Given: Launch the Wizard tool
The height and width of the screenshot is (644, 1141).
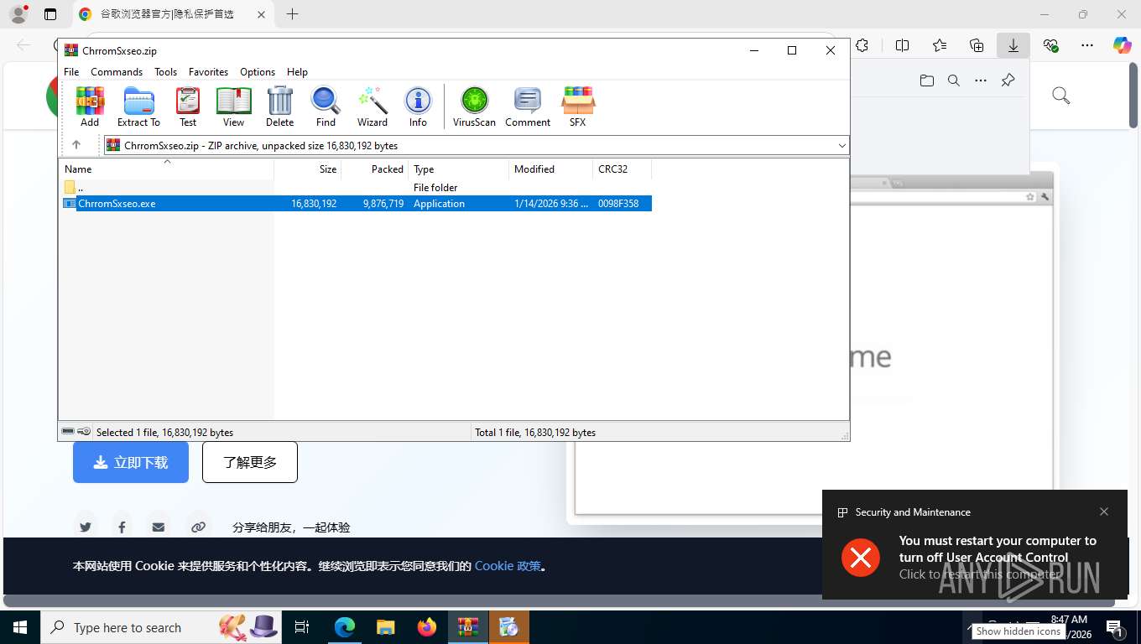Looking at the screenshot, I should (x=373, y=106).
